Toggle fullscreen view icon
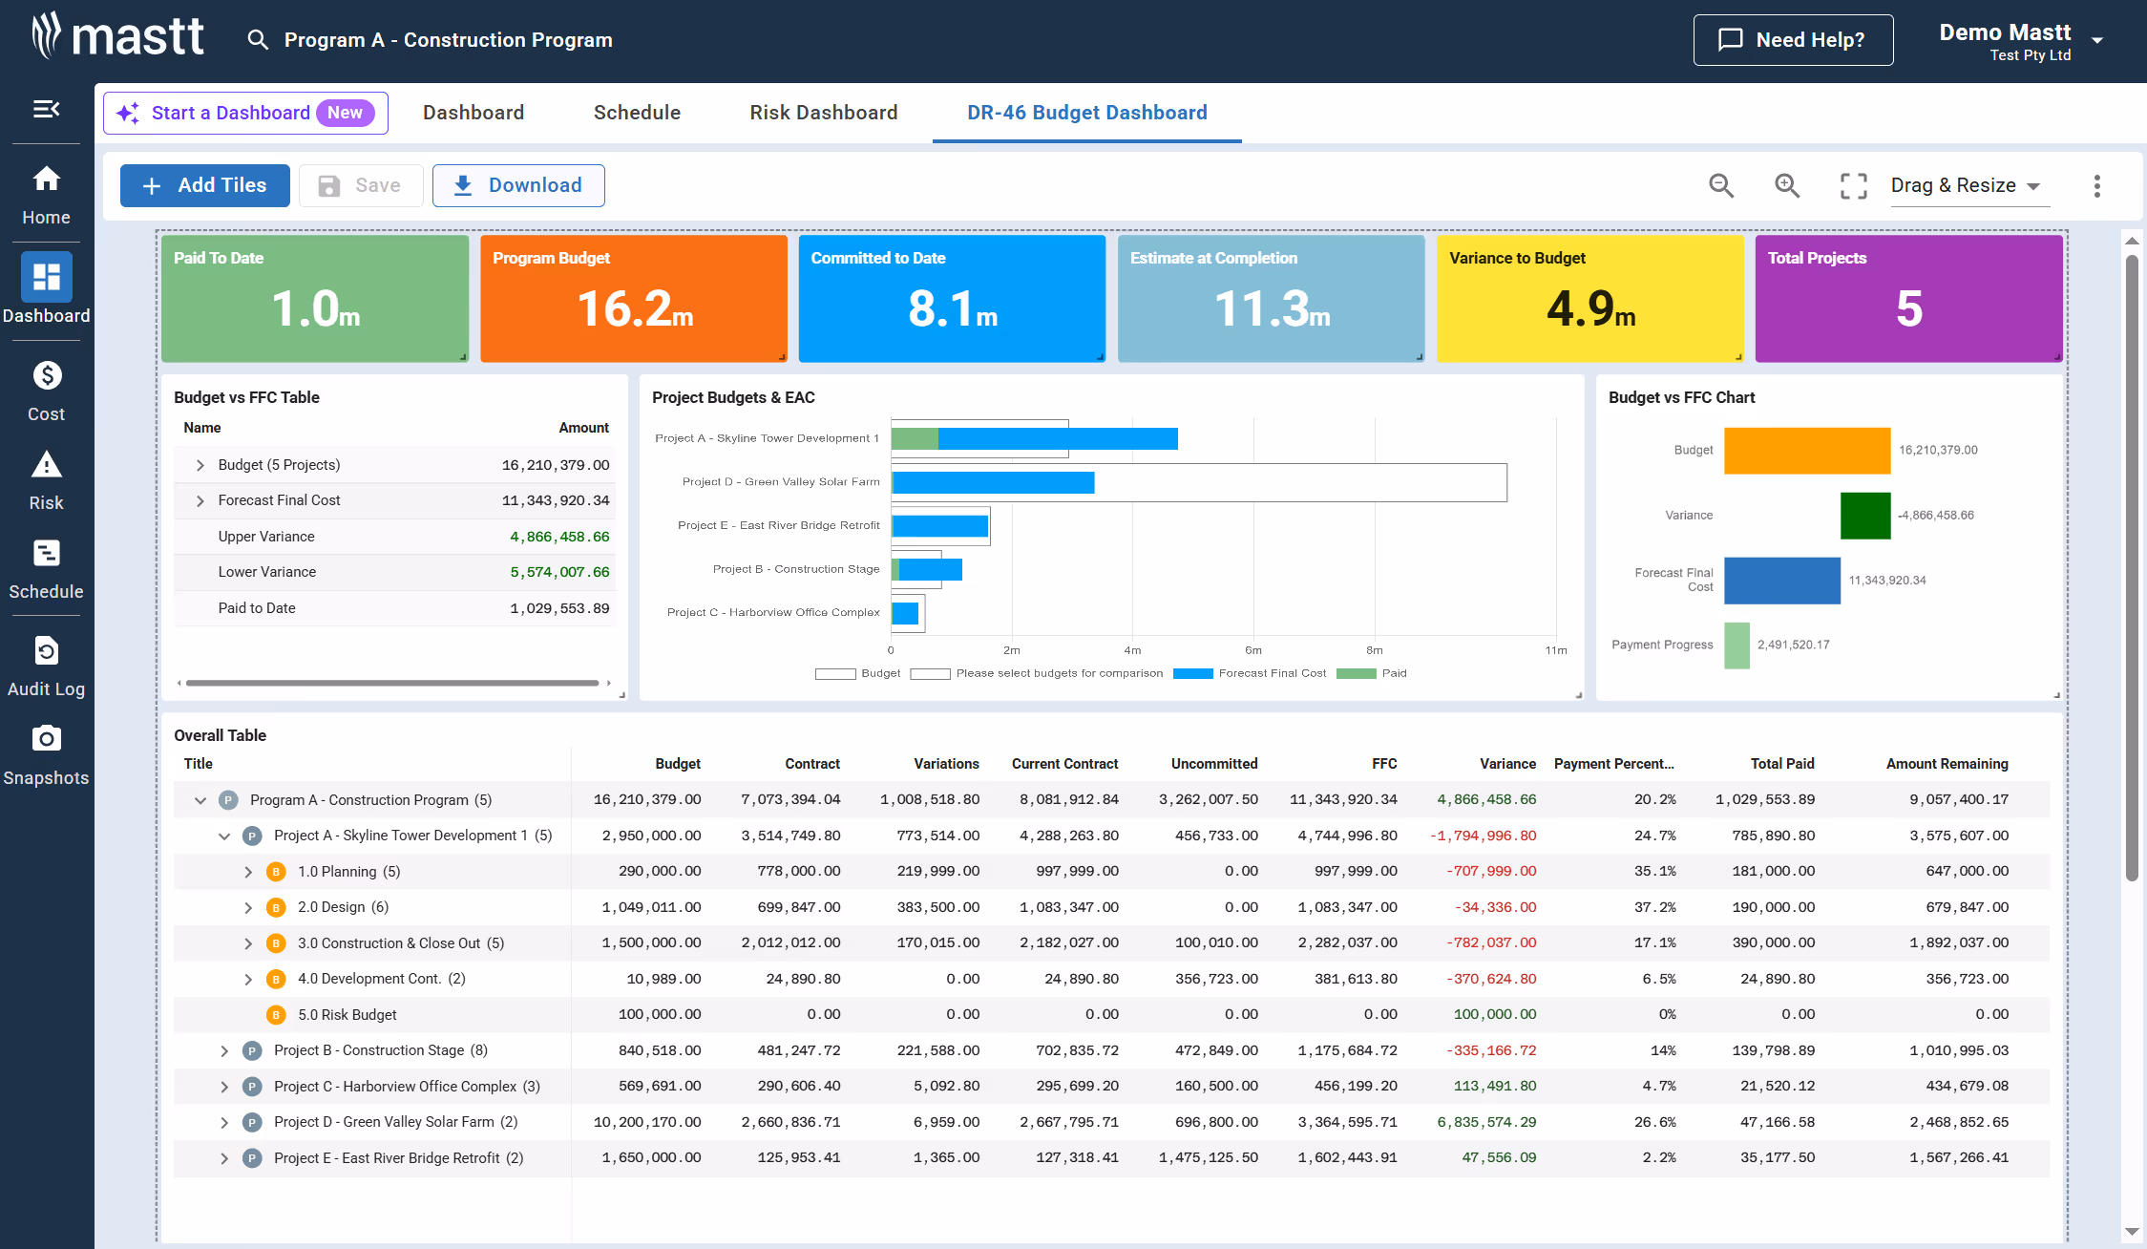Viewport: 2147px width, 1249px height. 1853,185
